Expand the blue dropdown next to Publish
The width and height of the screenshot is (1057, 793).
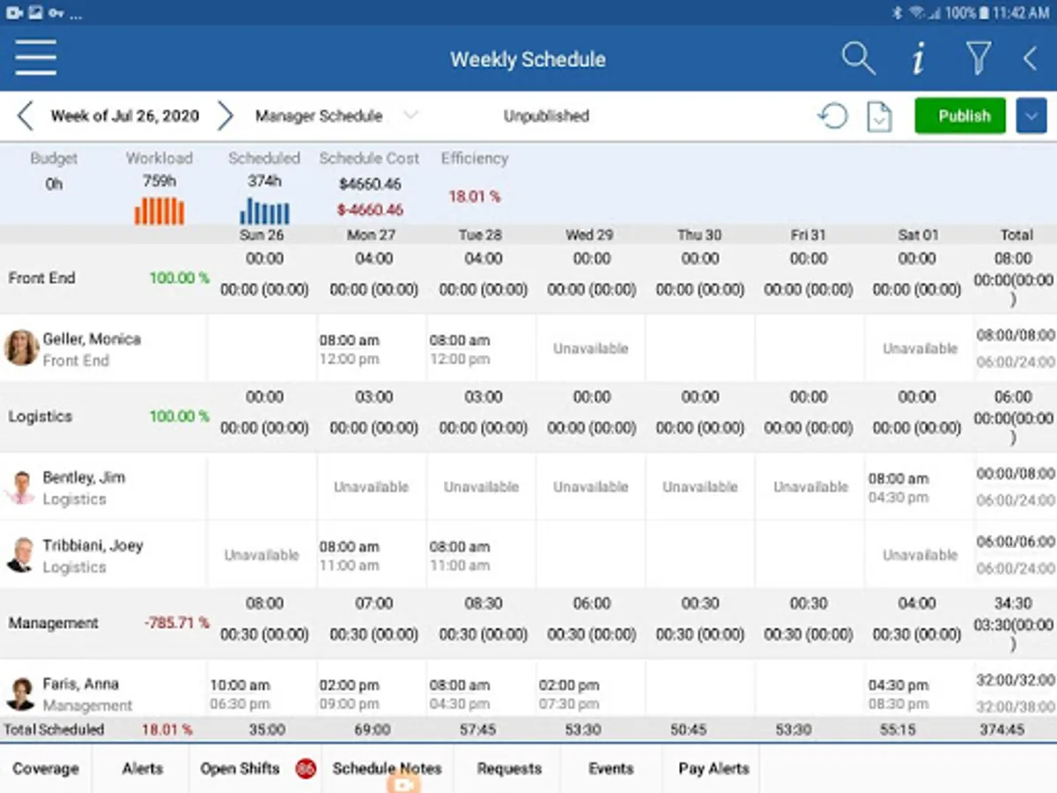pos(1031,115)
